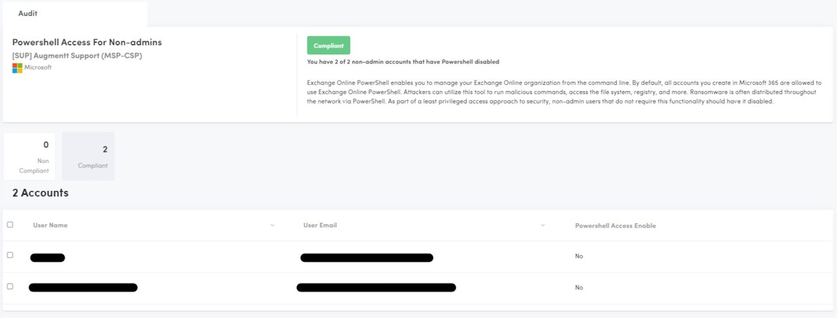Viewport: 837px width, 318px height.
Task: Open the second row's redacted user name
Action: [83, 287]
